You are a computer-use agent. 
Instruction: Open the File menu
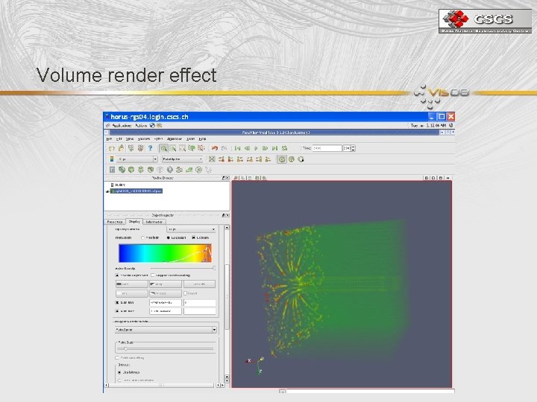109,139
